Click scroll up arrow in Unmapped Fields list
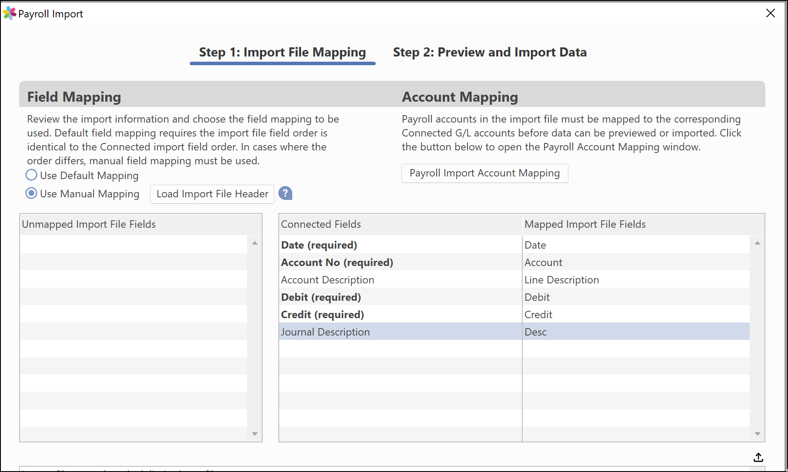Screen dimensions: 788x472 (x=255, y=243)
